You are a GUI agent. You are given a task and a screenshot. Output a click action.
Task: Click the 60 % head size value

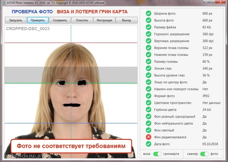pos(206,62)
